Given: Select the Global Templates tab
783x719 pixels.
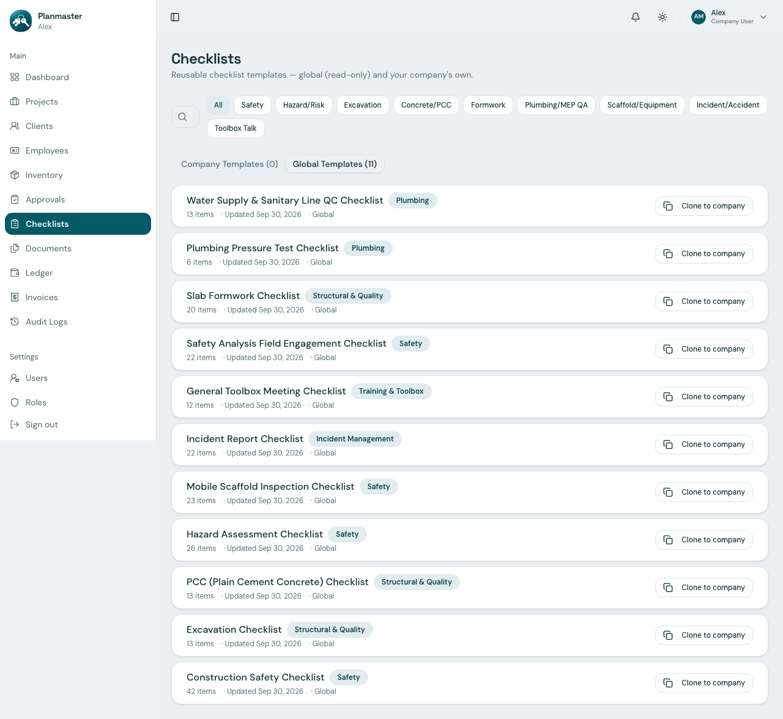Looking at the screenshot, I should [335, 164].
